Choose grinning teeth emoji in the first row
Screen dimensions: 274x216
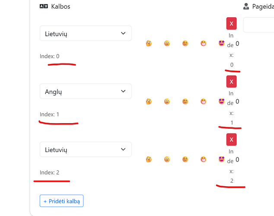(x=203, y=43)
